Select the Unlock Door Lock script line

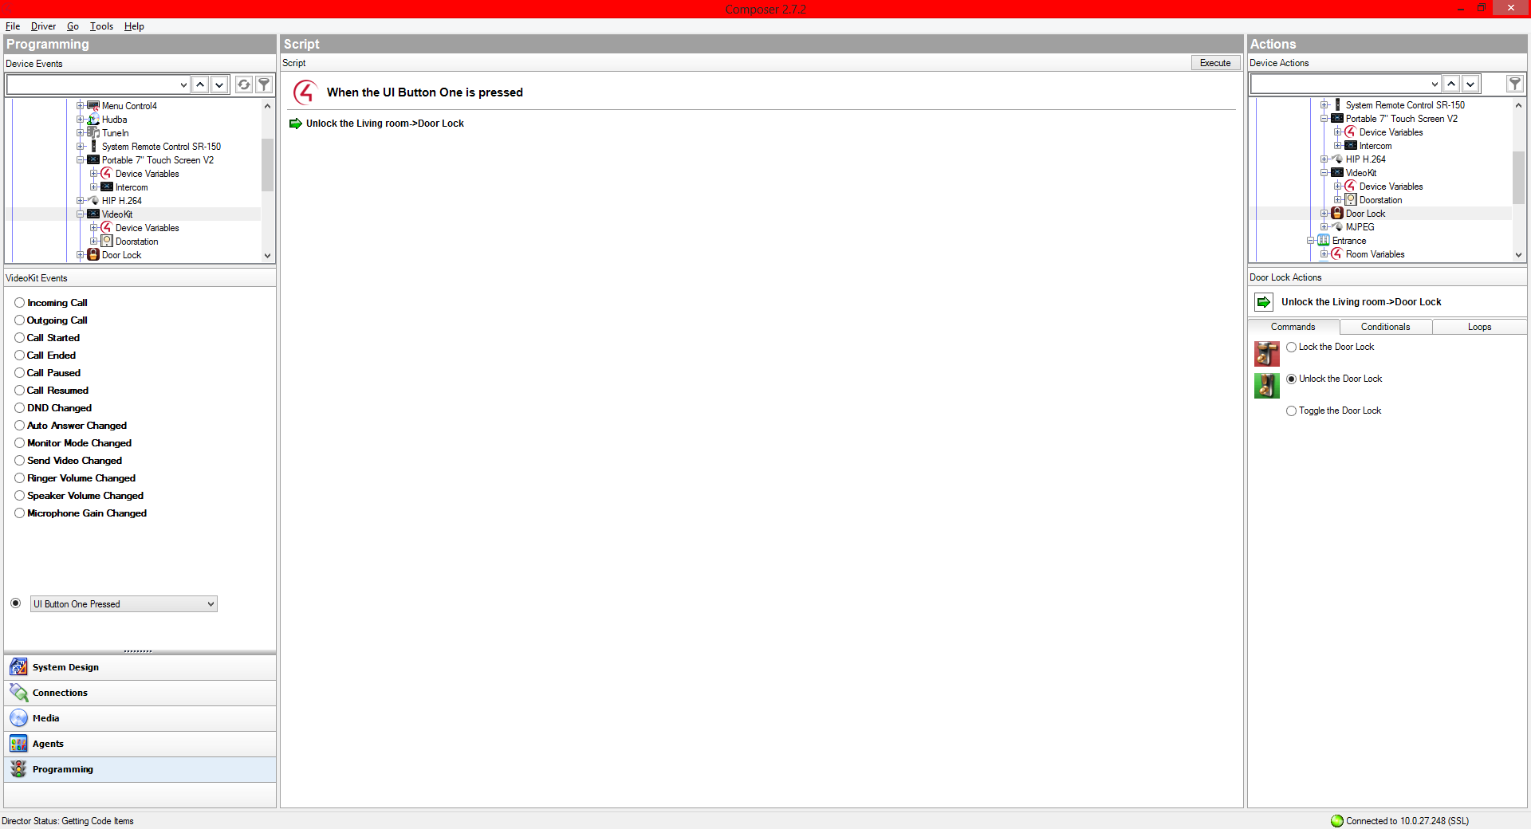(384, 124)
